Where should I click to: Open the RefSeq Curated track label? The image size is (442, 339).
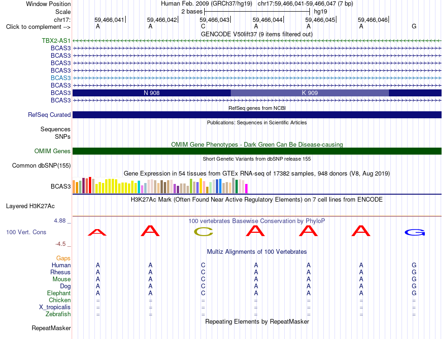pyautogui.click(x=49, y=115)
